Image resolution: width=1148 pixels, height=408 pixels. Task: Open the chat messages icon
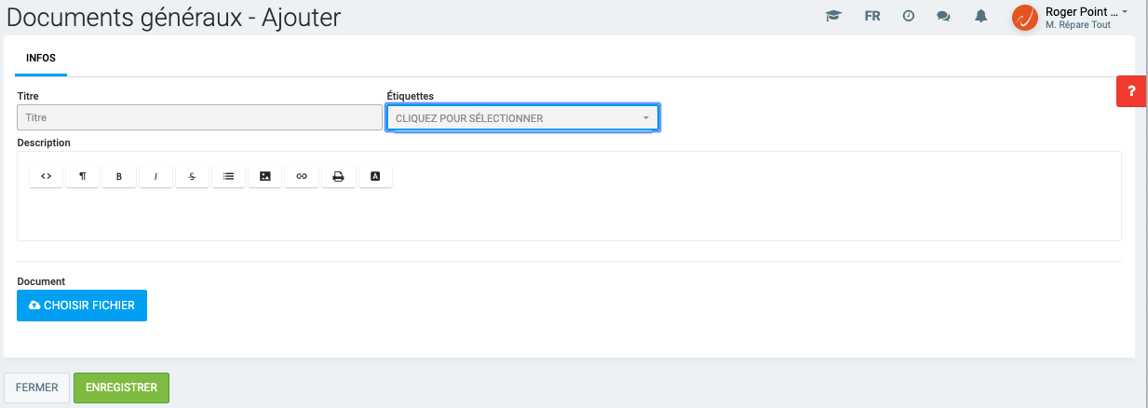point(943,17)
